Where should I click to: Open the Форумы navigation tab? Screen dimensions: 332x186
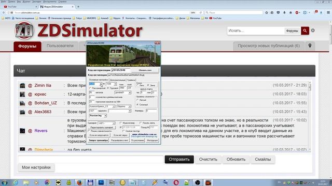(27, 46)
